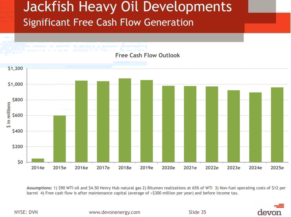Viewport: 291px width, 217px height.
Task: Open the www.devonenergy.com link
Action: tap(114, 212)
